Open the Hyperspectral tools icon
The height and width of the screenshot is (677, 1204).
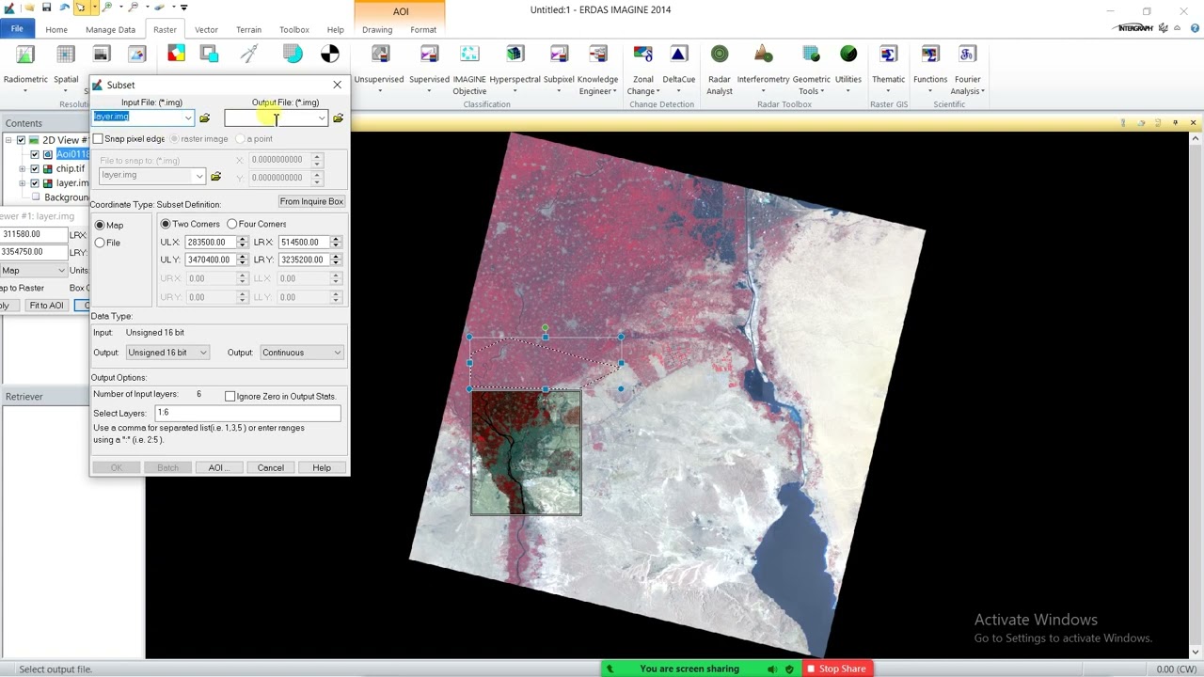coord(515,55)
